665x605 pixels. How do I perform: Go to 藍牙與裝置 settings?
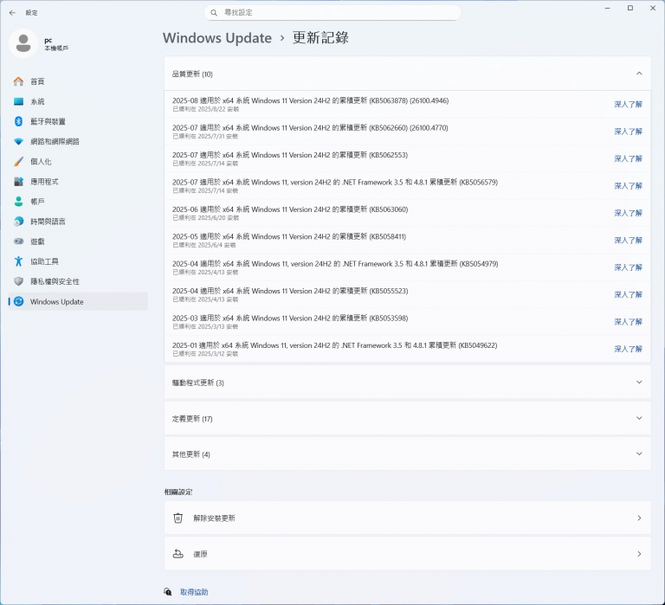78,121
